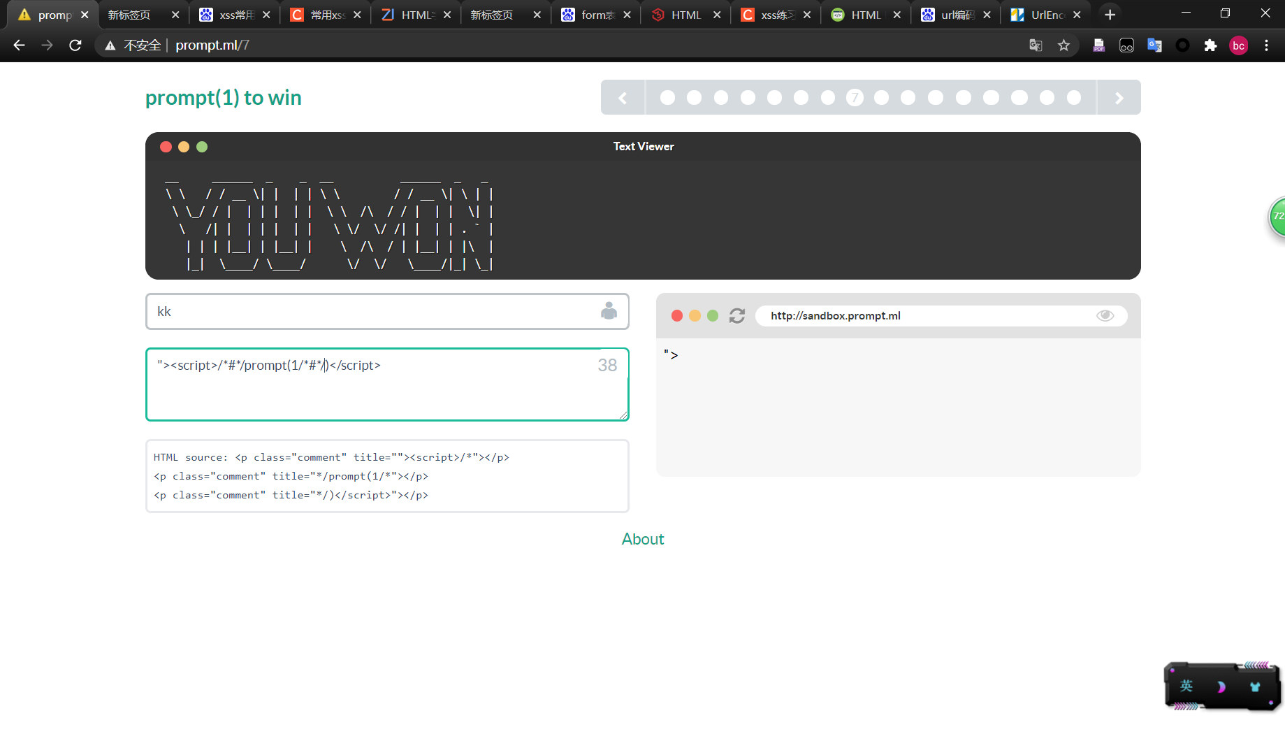Click the green floating 72 badge
The height and width of the screenshot is (755, 1285).
(1277, 217)
